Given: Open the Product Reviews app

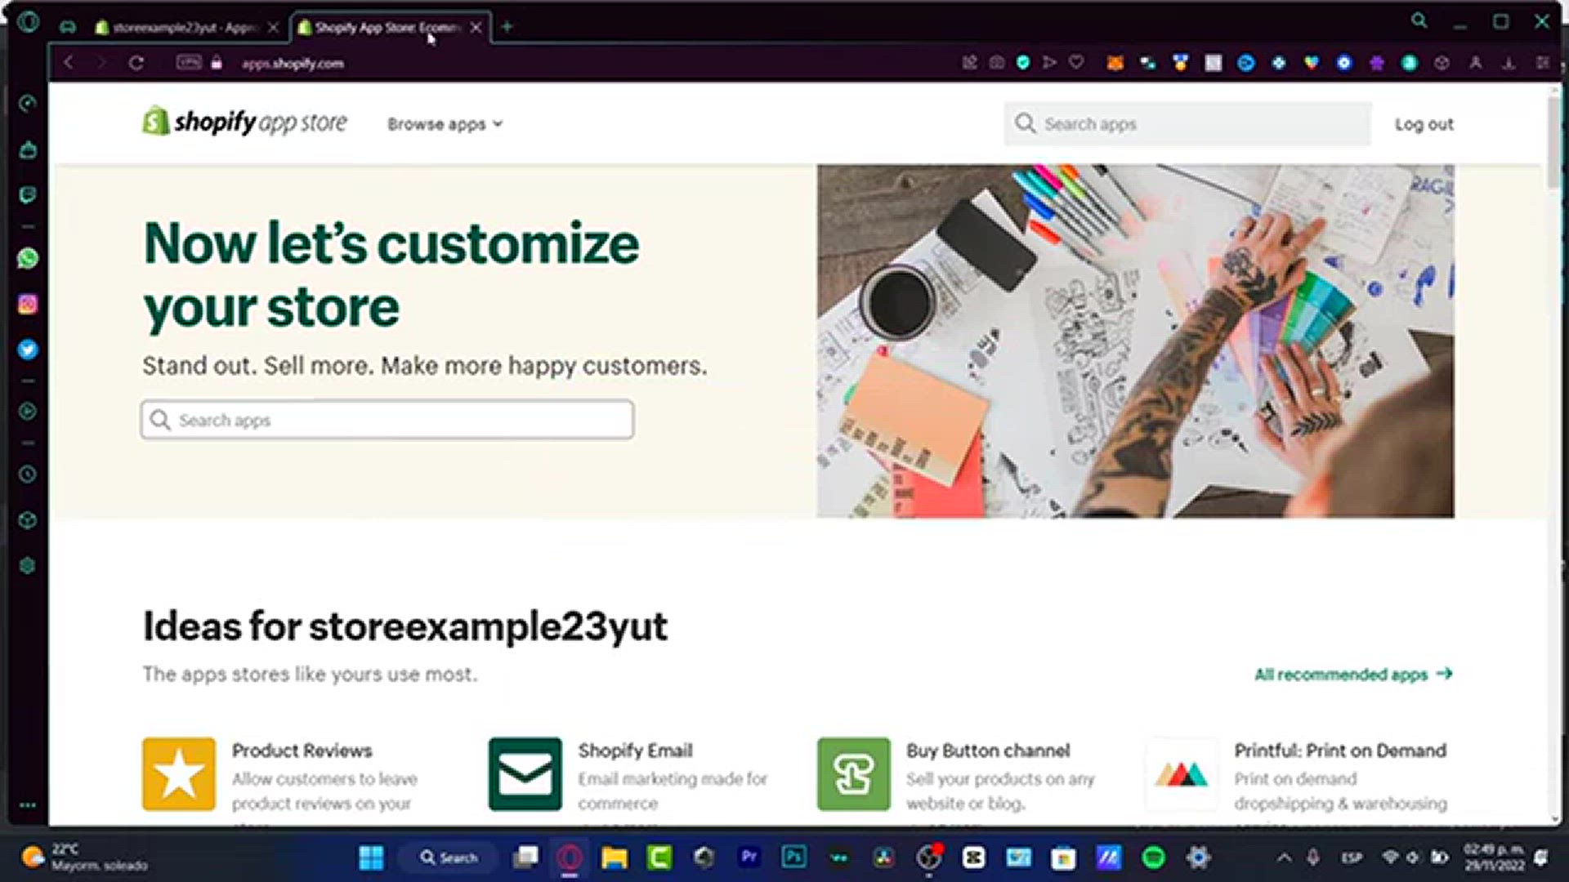Looking at the screenshot, I should [302, 751].
